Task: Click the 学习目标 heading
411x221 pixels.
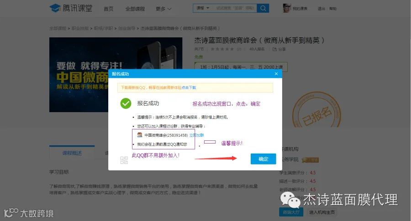Action: click(x=59, y=172)
